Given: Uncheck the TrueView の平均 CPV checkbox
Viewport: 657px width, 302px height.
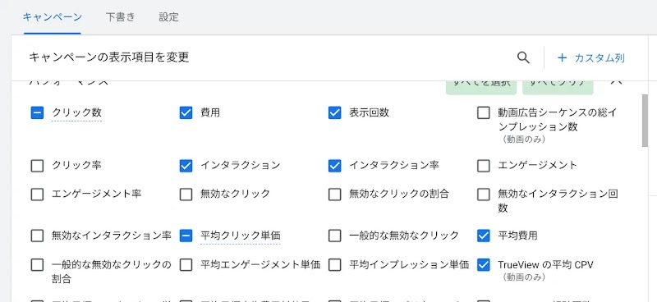Looking at the screenshot, I should coord(484,265).
